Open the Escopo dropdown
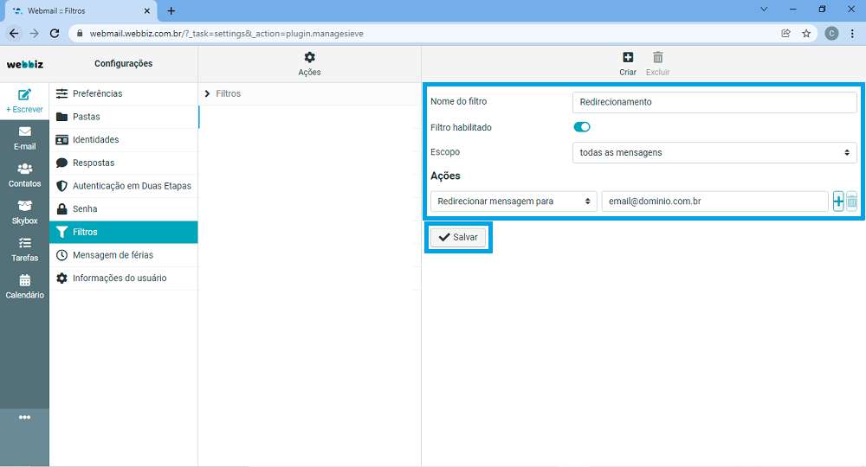 (x=714, y=152)
